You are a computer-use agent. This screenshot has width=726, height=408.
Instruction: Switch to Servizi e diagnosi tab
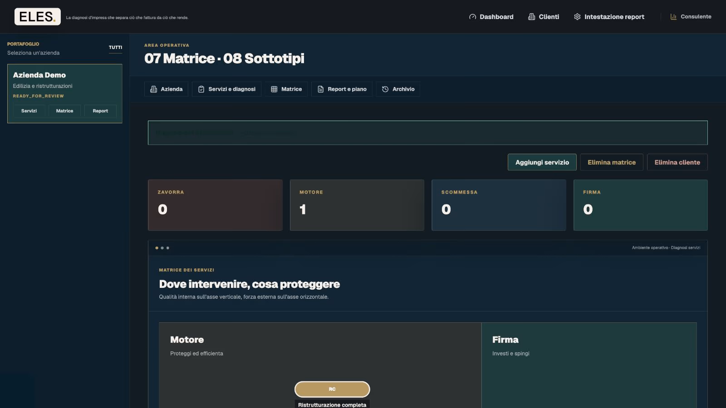pos(226,89)
